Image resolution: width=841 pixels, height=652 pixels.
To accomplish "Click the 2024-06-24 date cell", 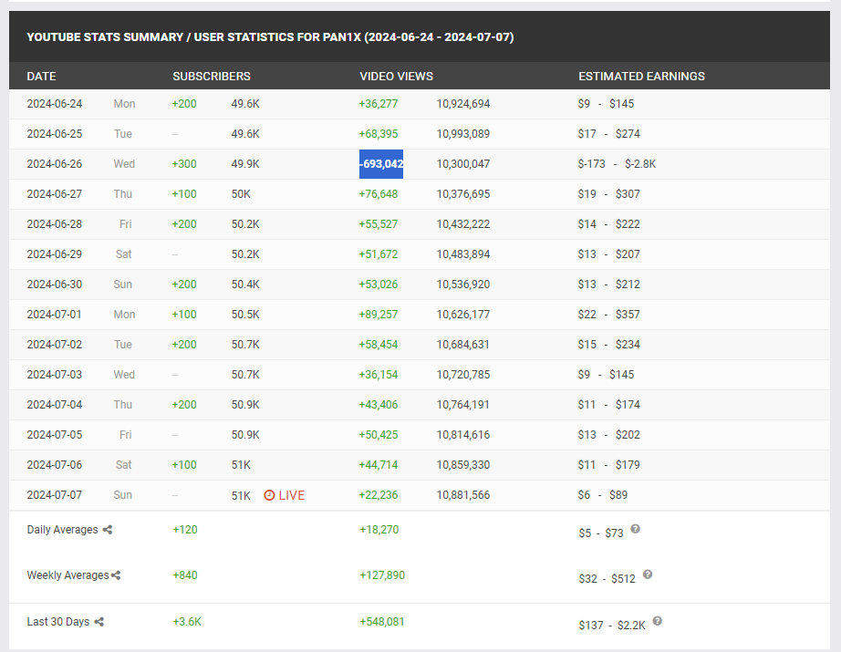I will (x=55, y=104).
